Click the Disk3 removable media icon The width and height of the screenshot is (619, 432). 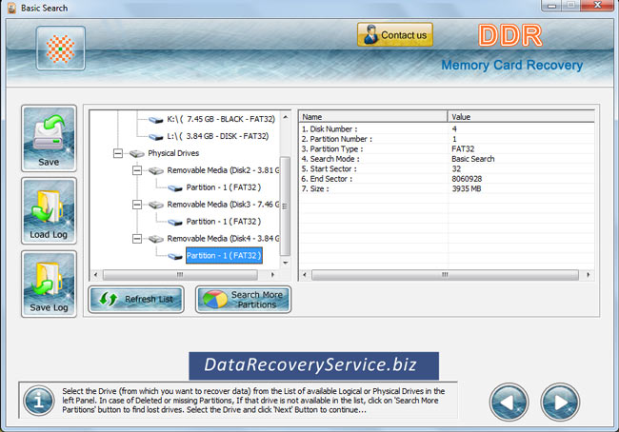click(x=156, y=205)
